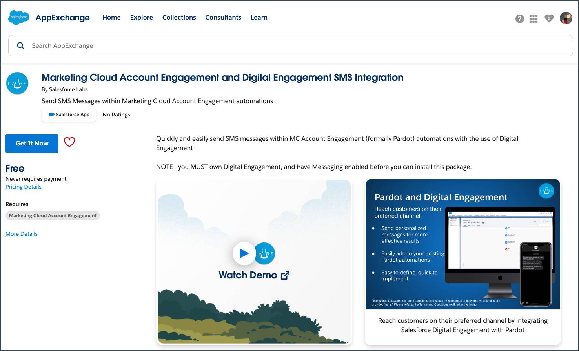Click By Salesforce Labs publisher text
Screen dimensions: 579x351
[x=65, y=89]
